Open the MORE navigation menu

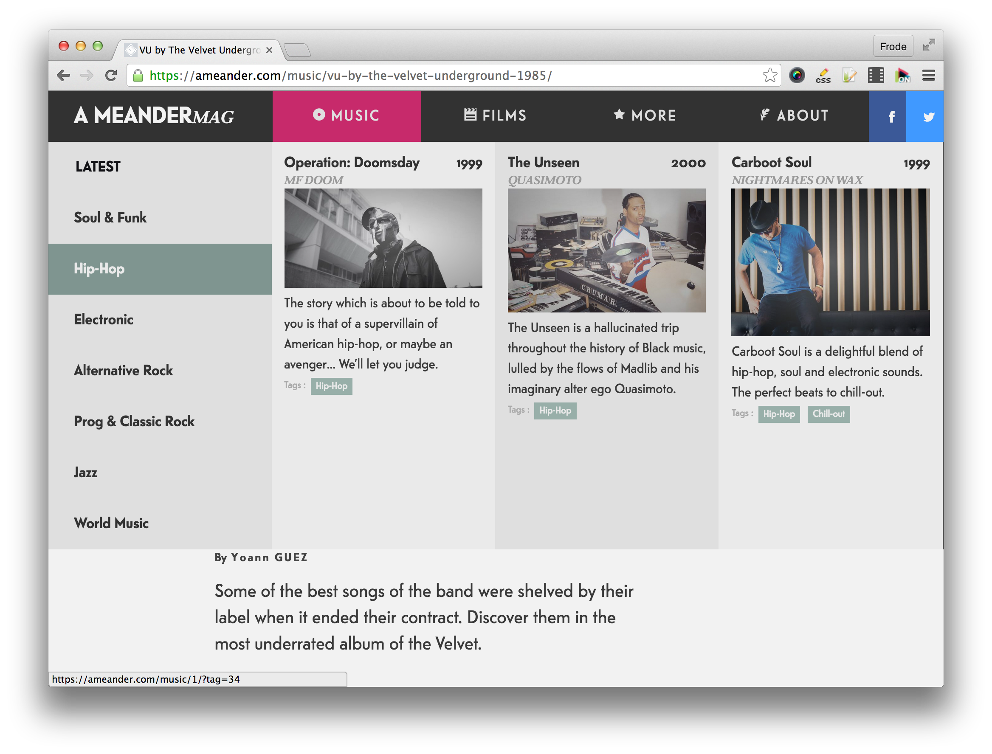(645, 116)
